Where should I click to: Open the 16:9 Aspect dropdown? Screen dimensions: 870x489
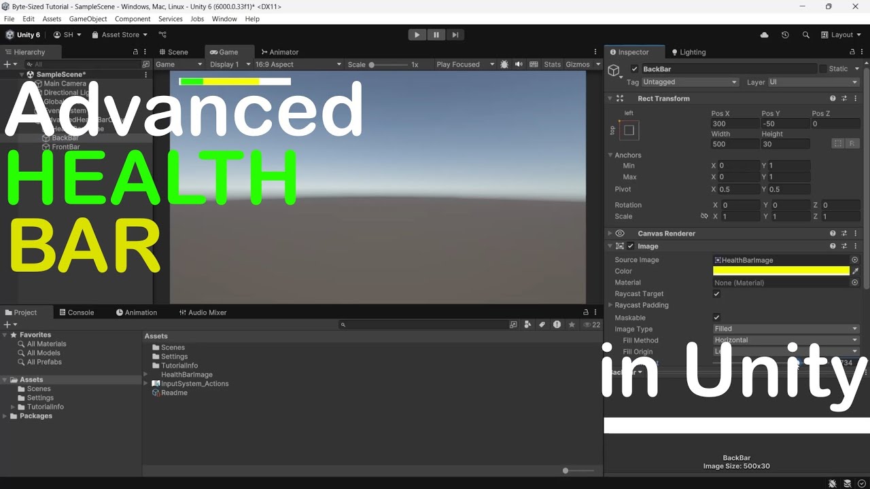point(298,65)
